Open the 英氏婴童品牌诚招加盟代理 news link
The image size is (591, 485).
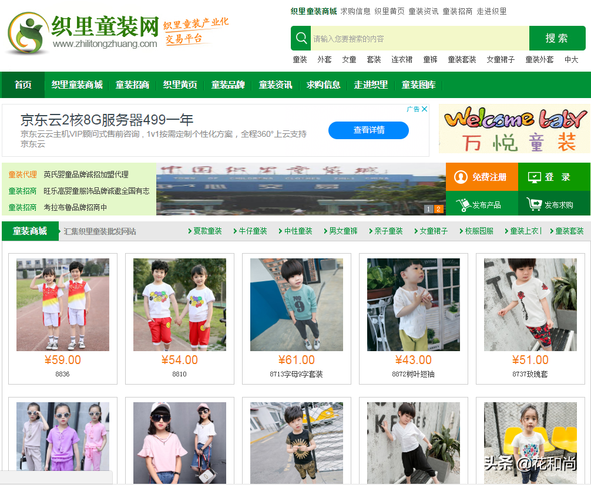click(x=86, y=174)
